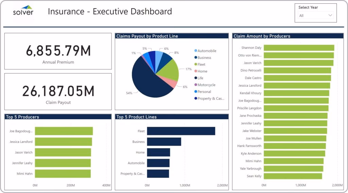Click the Mimi Hahn bar in Top 5 Producers
348x193 pixels.
pos(63,174)
